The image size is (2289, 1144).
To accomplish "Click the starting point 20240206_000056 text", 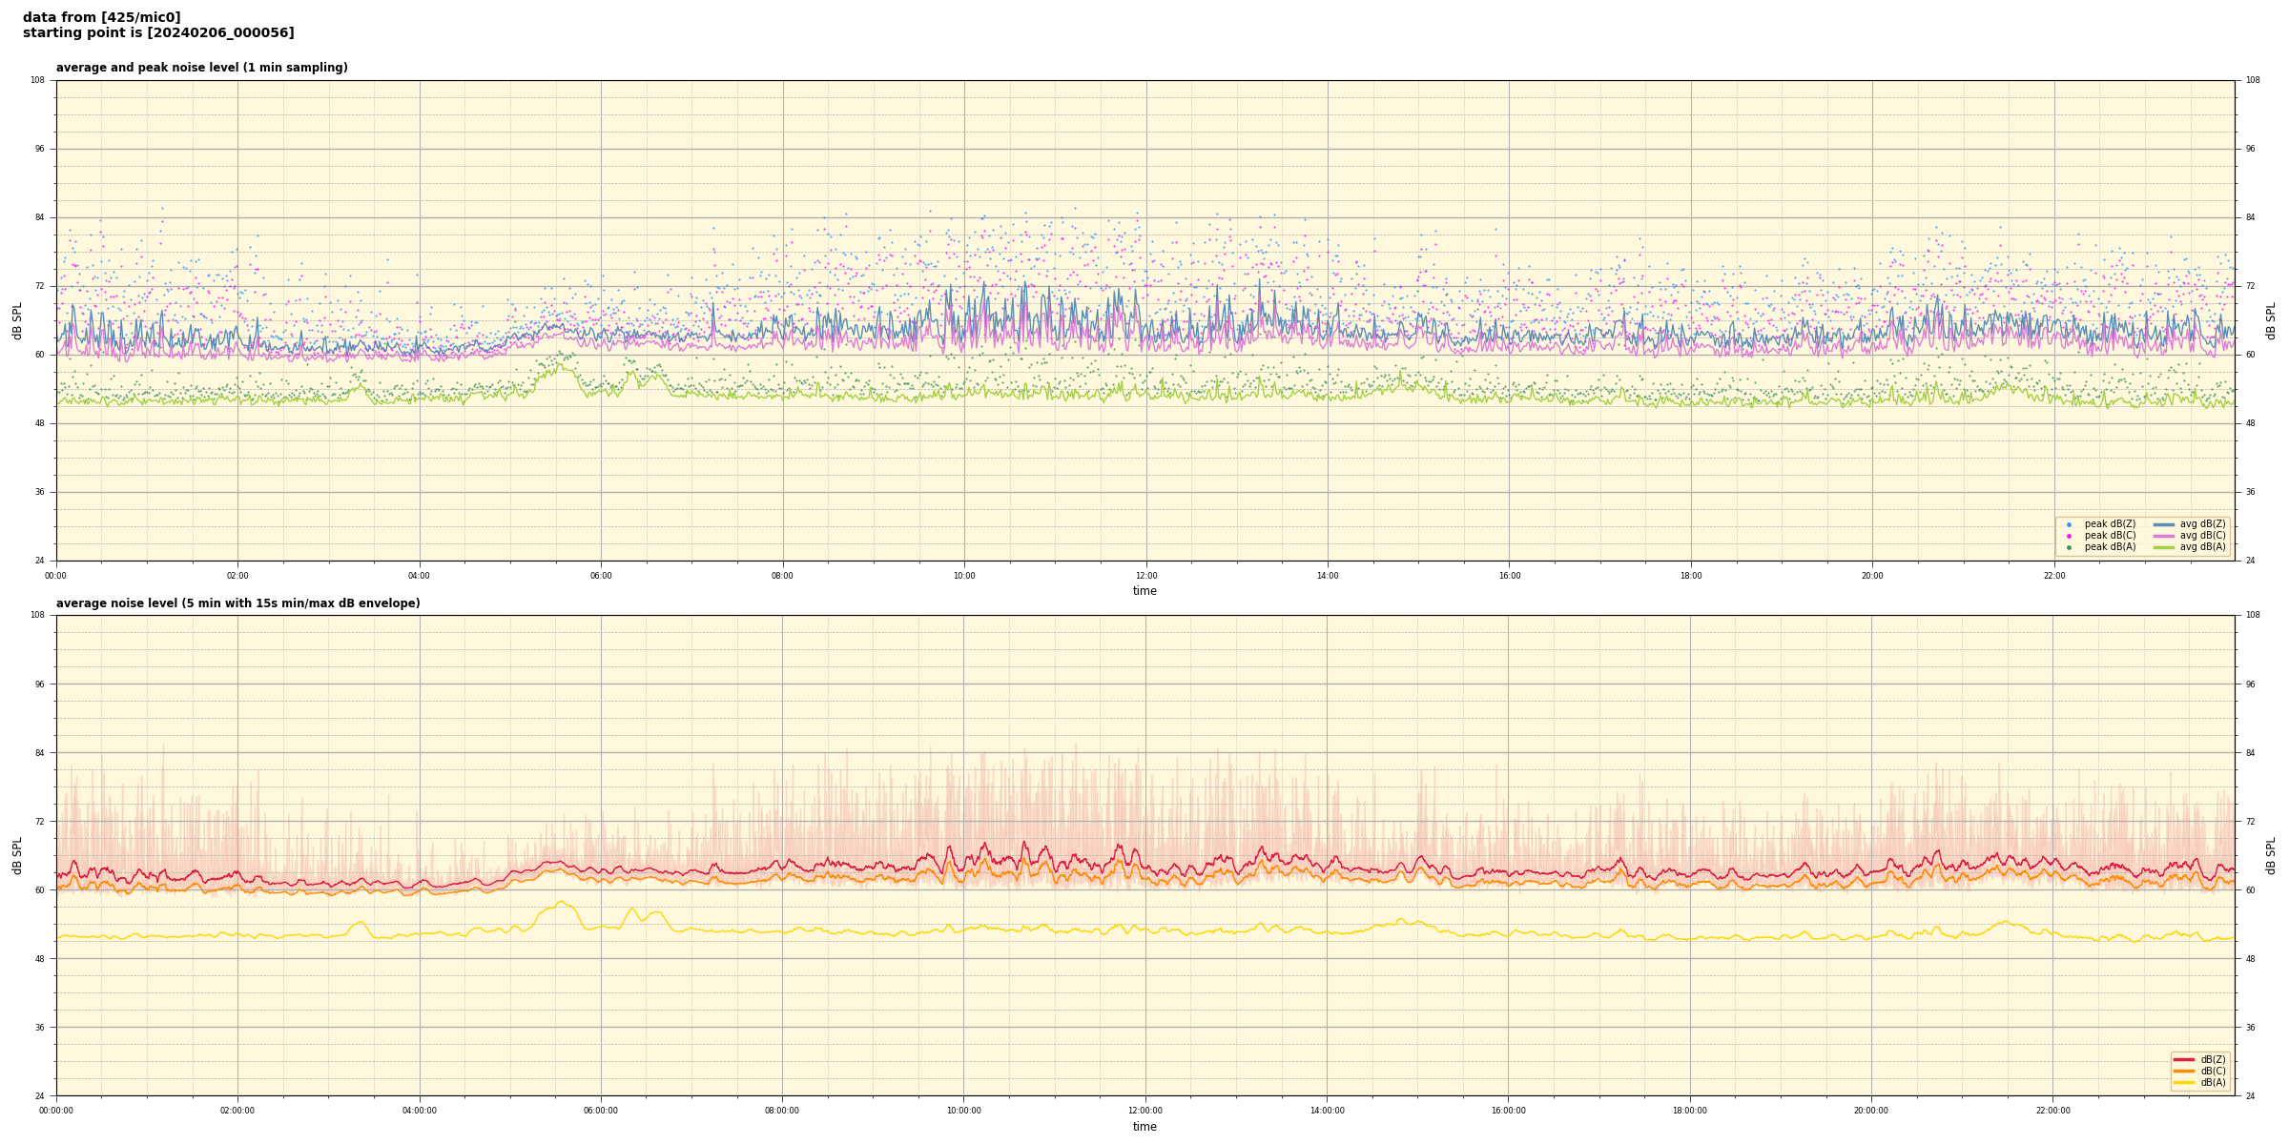I will [158, 33].
